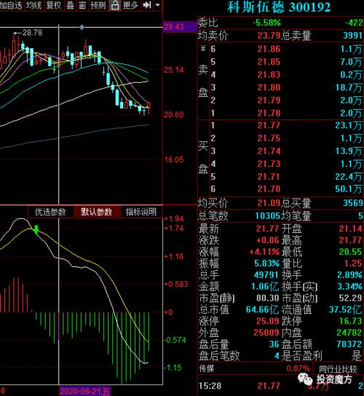Click the 跌停 price 16.73
The height and width of the screenshot is (396, 364).
(351, 321)
